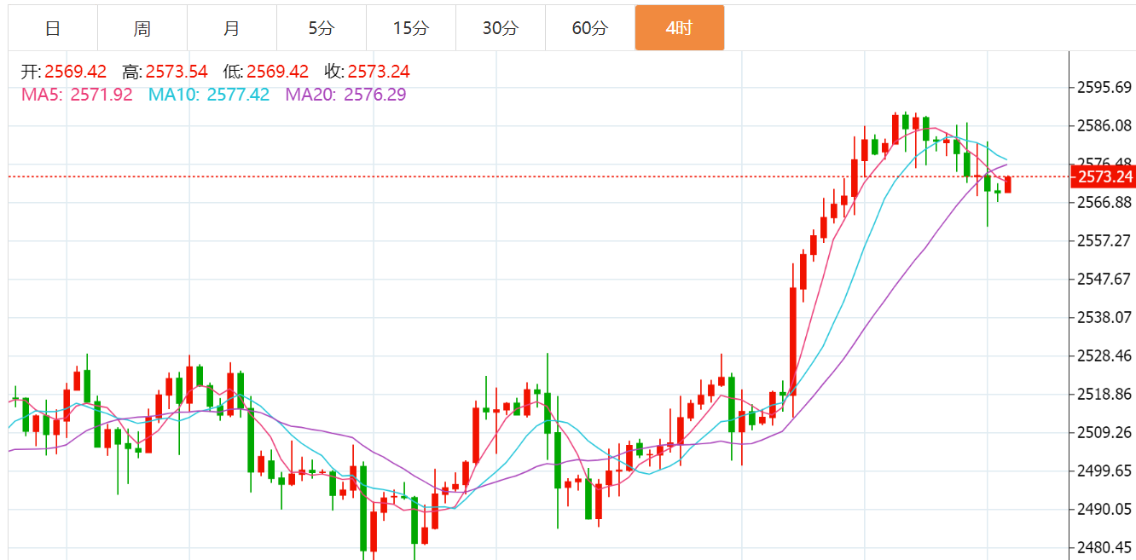
Task: Click the 收 closing price value 2573.24
Action: click(x=378, y=72)
